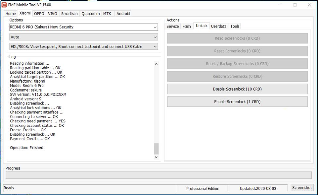This screenshot has height=195, width=318.
Task: Expand the EDL/9008 connection method dropdown
Action: tap(84, 46)
